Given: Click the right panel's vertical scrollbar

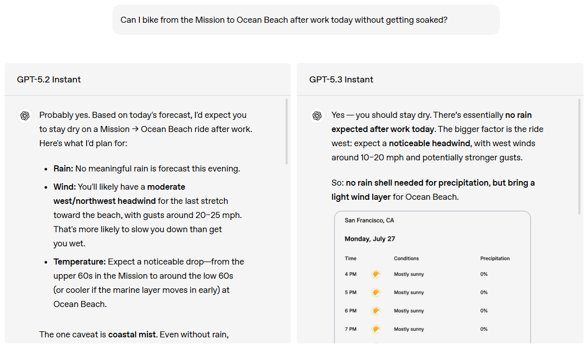Looking at the screenshot, I should [579, 157].
